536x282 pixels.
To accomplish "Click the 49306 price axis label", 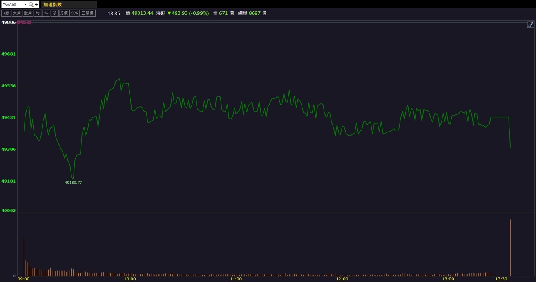I will (x=9, y=149).
